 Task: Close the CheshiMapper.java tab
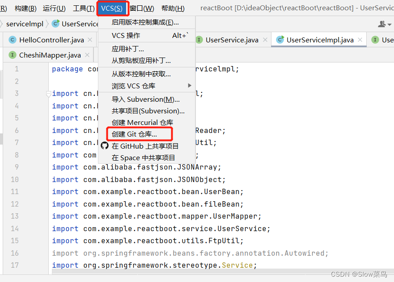click(x=87, y=55)
